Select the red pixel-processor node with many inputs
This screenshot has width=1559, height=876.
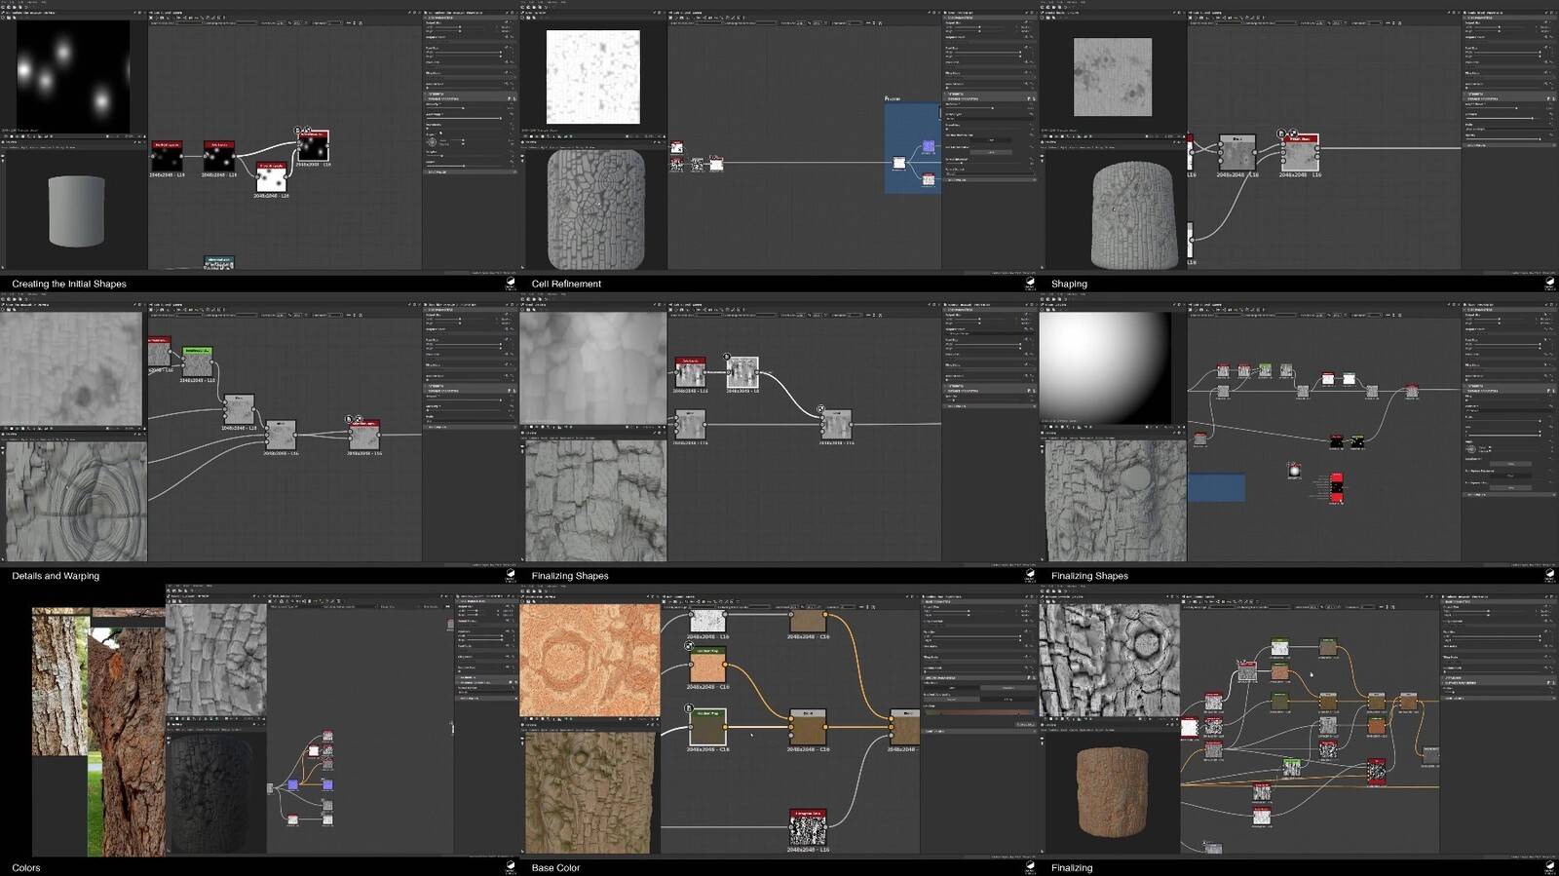click(1336, 487)
